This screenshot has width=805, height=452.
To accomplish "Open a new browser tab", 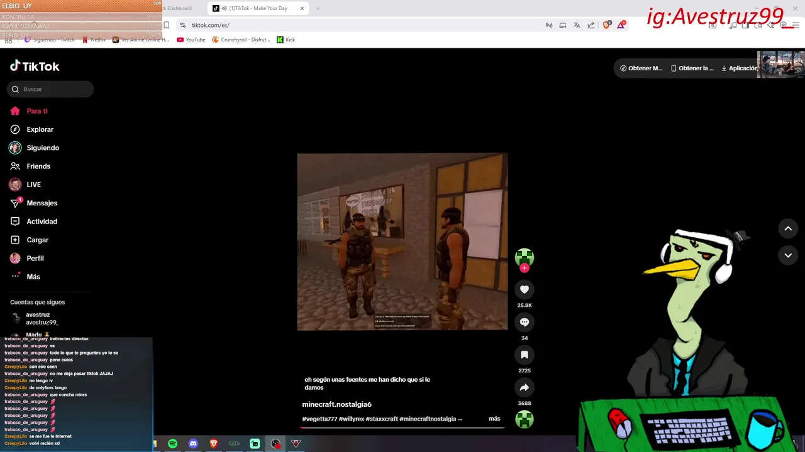I will tap(318, 8).
